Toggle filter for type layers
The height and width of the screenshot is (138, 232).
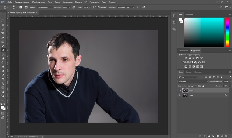click(214, 77)
